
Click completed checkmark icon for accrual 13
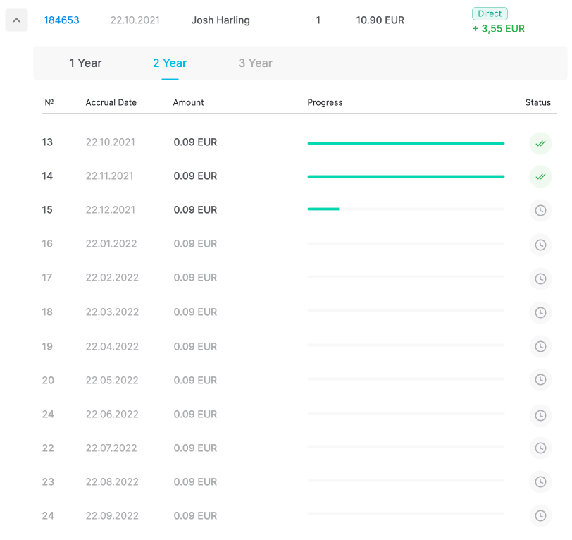click(540, 143)
